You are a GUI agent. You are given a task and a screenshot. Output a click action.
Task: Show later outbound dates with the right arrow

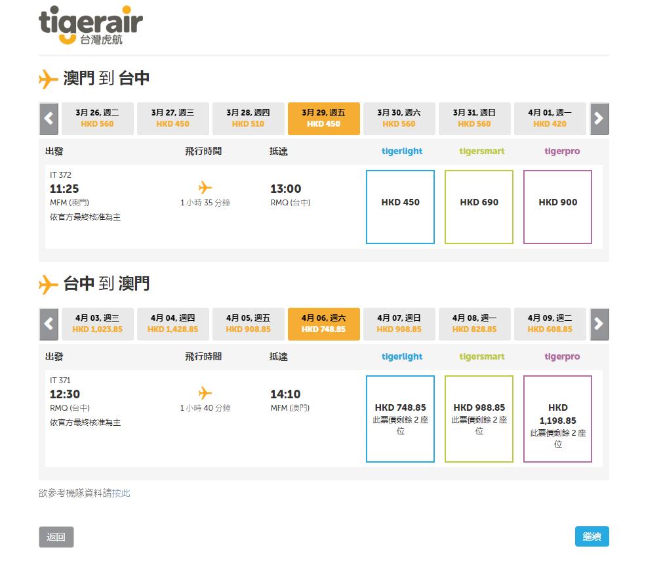(x=599, y=118)
